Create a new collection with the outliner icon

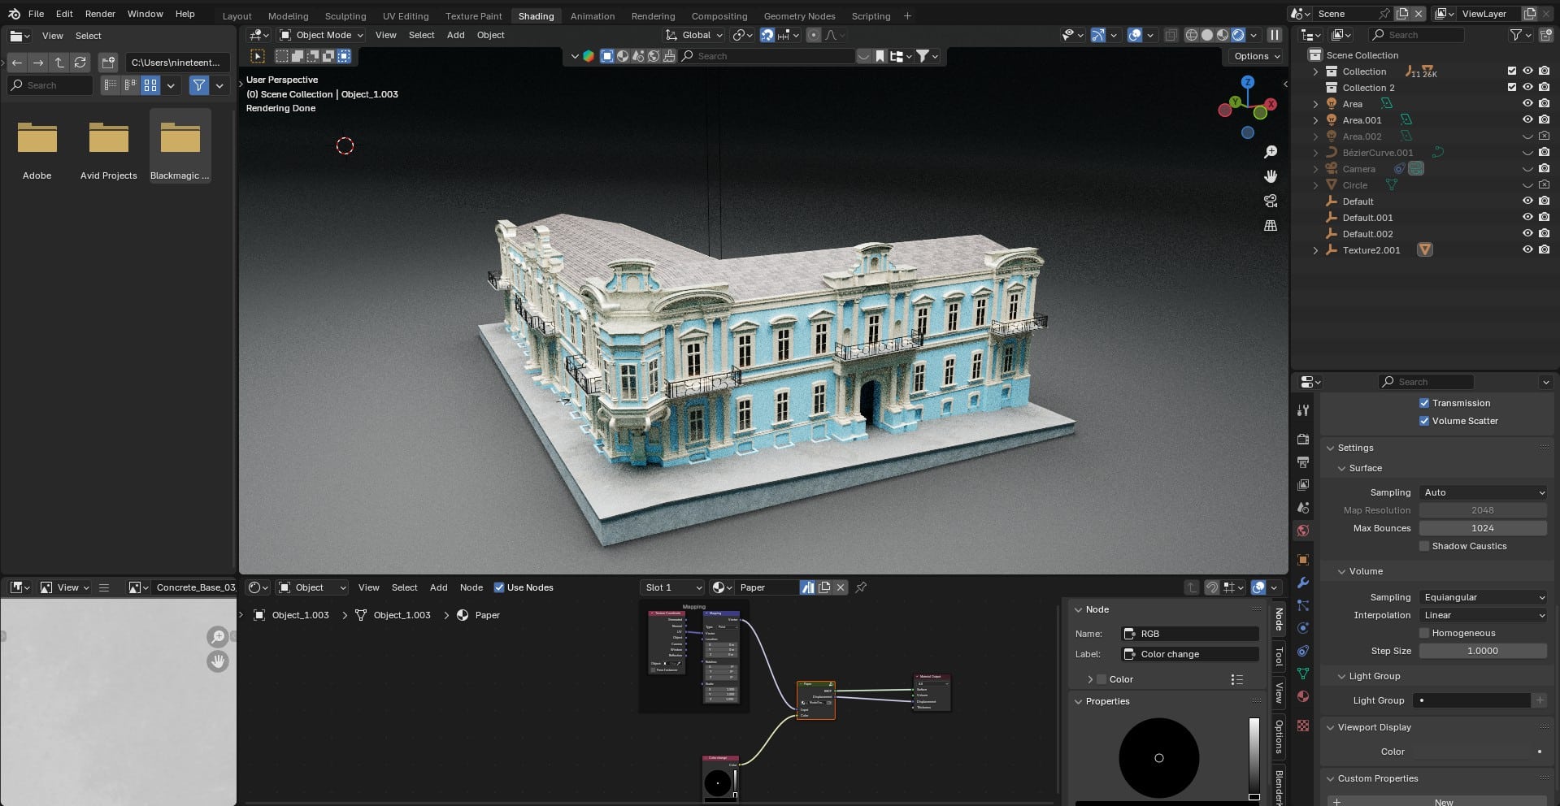click(1545, 34)
